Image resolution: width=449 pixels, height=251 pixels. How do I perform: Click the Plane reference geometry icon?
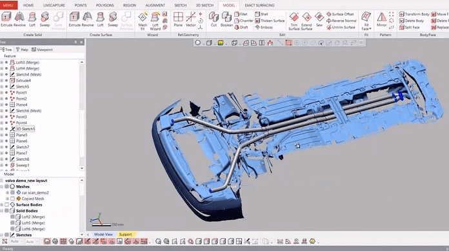point(178,19)
